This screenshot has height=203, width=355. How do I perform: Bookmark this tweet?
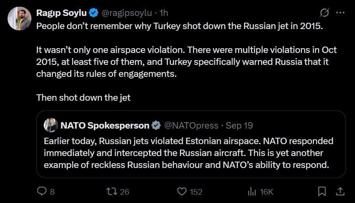(322, 191)
